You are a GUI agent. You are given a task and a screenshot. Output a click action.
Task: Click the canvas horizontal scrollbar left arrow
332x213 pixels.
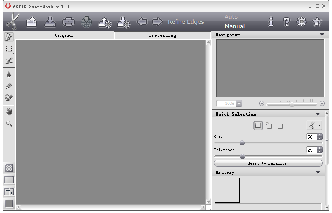tap(18, 207)
